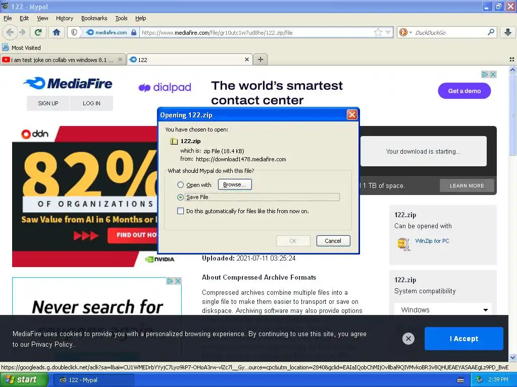Click the MediaFire logo
This screenshot has height=387, width=517.
(68, 83)
